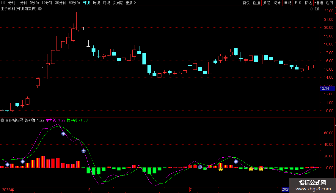Image resolution: width=336 pixels, height=193 pixels.
Task: Open dropdown next to 王子新材 title
Action: [x=40, y=9]
